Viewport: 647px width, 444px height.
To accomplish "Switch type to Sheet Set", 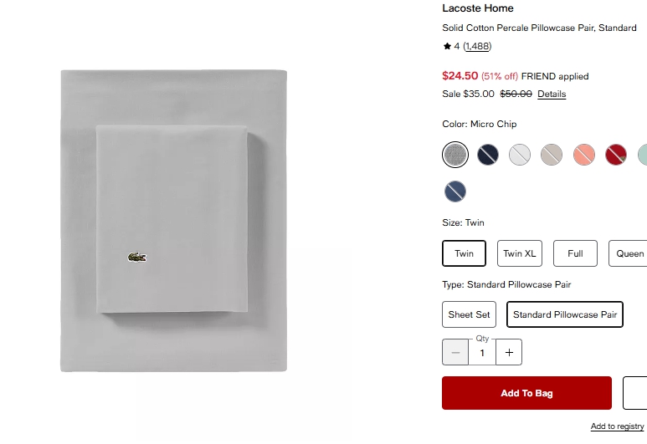I will coord(470,314).
